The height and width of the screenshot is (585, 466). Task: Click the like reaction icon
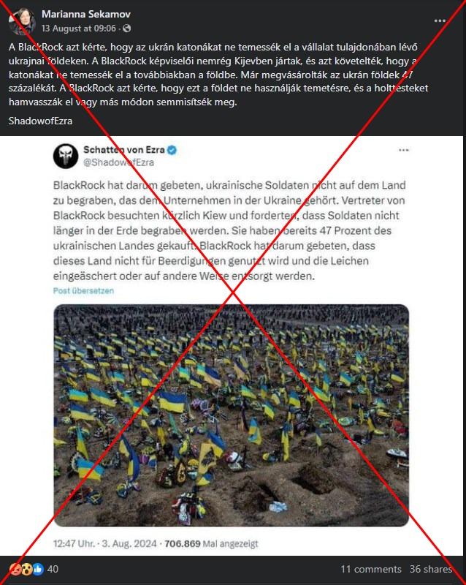[x=38, y=569]
